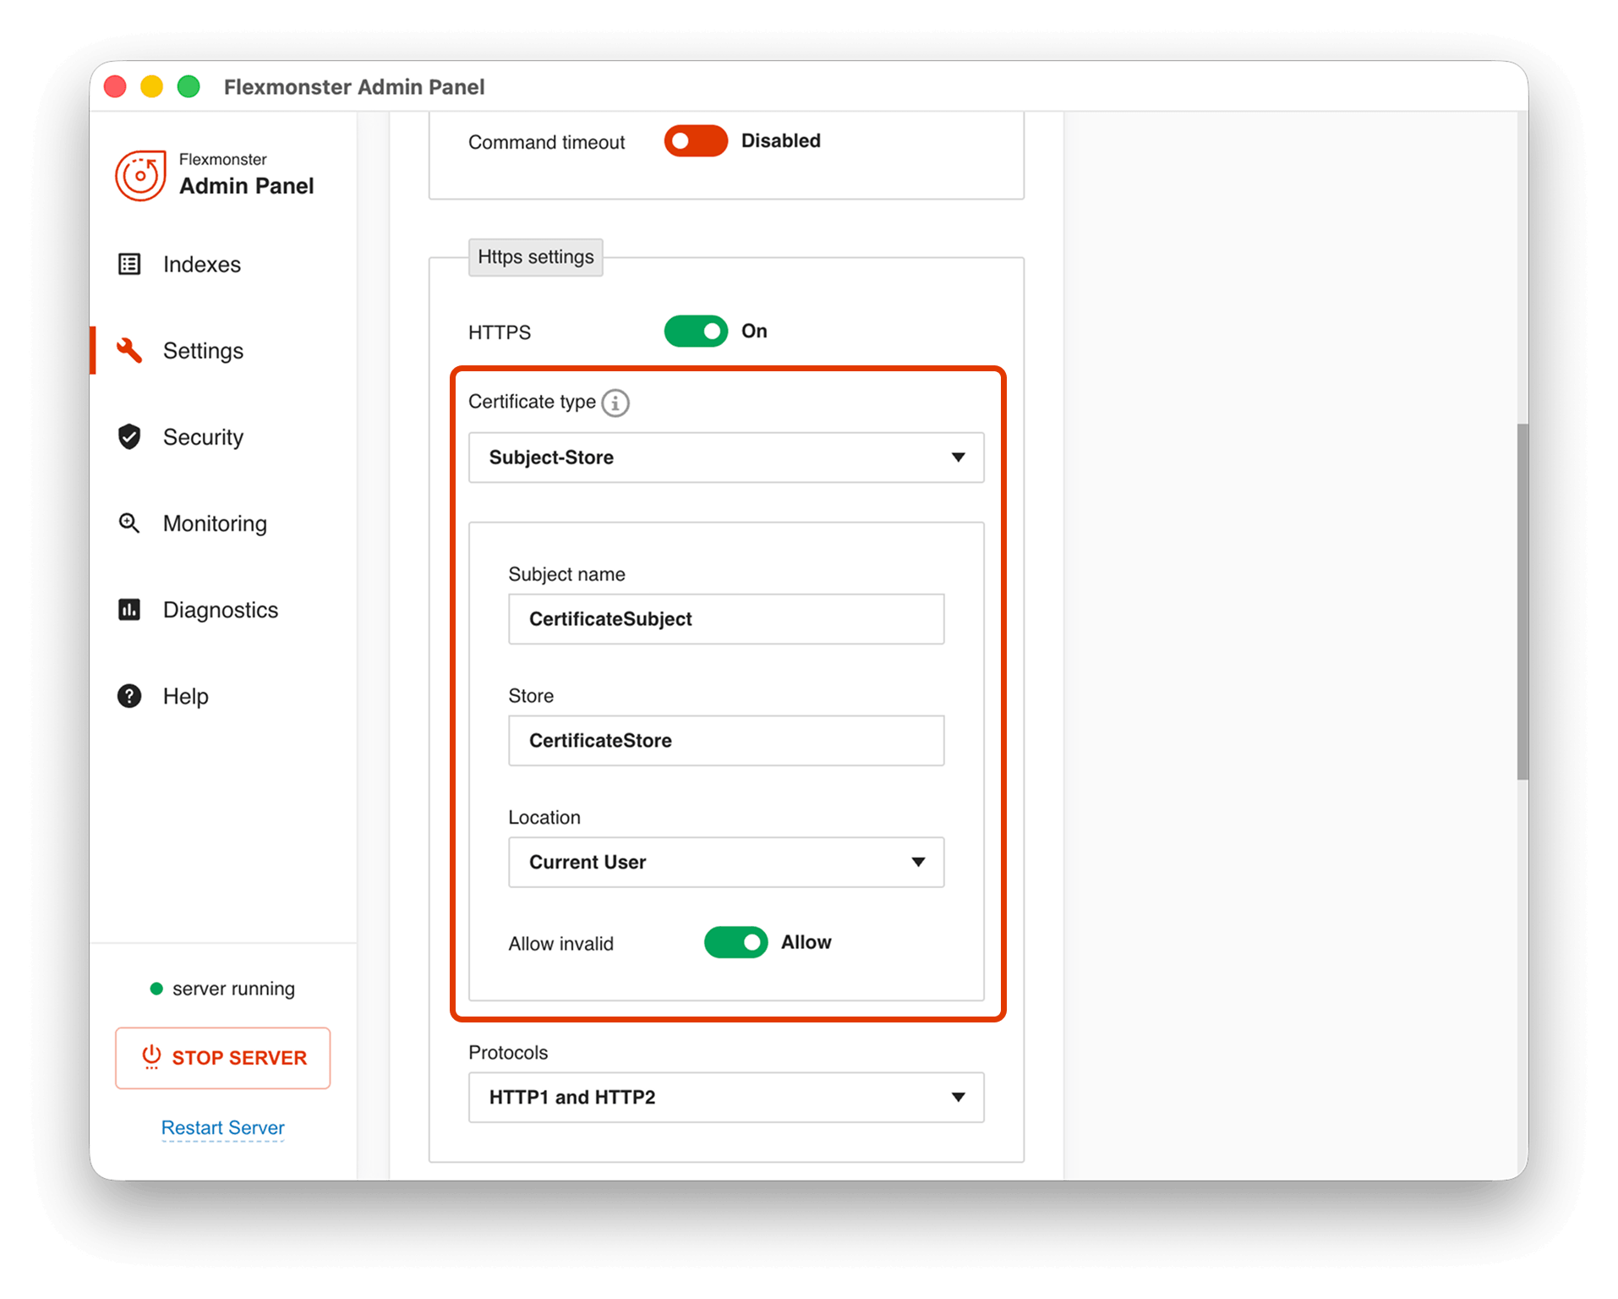Enable the Command timeout toggle
Image resolution: width=1618 pixels, height=1299 pixels.
pos(696,140)
